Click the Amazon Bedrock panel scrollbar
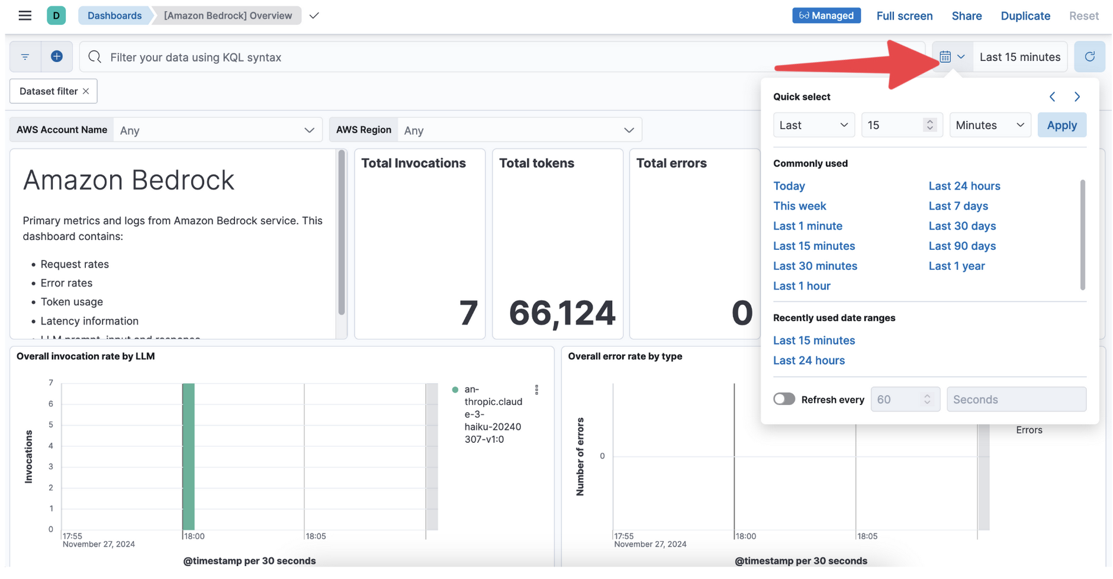Screen dimensions: 1113x579 click(x=342, y=232)
